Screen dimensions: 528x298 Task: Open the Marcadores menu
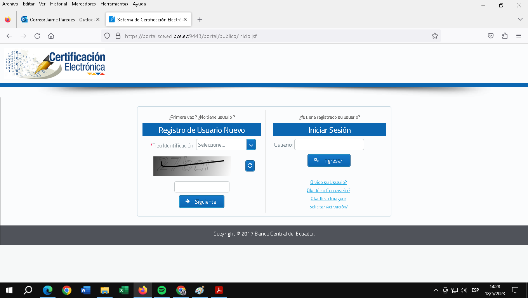(83, 4)
